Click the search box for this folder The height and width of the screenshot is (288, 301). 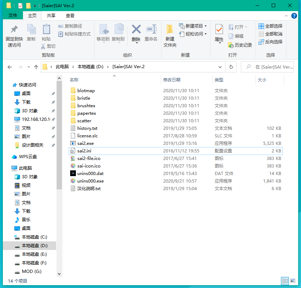pos(267,67)
